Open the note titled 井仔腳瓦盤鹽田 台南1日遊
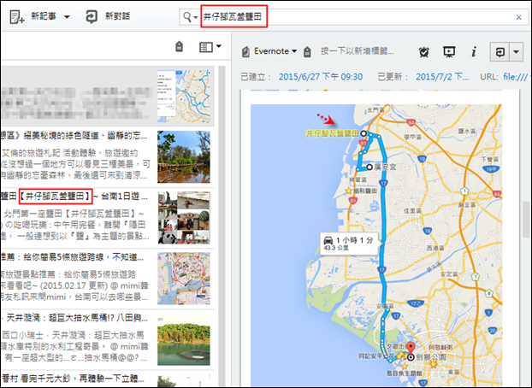532x388 pixels. click(108, 218)
